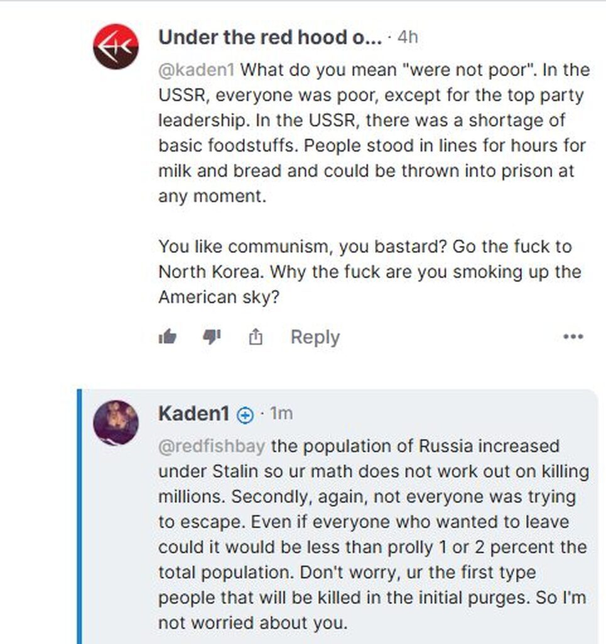Viewport: 606px width, 644px height.
Task: Select the paragraph about USSR food shortages
Action: (x=374, y=133)
